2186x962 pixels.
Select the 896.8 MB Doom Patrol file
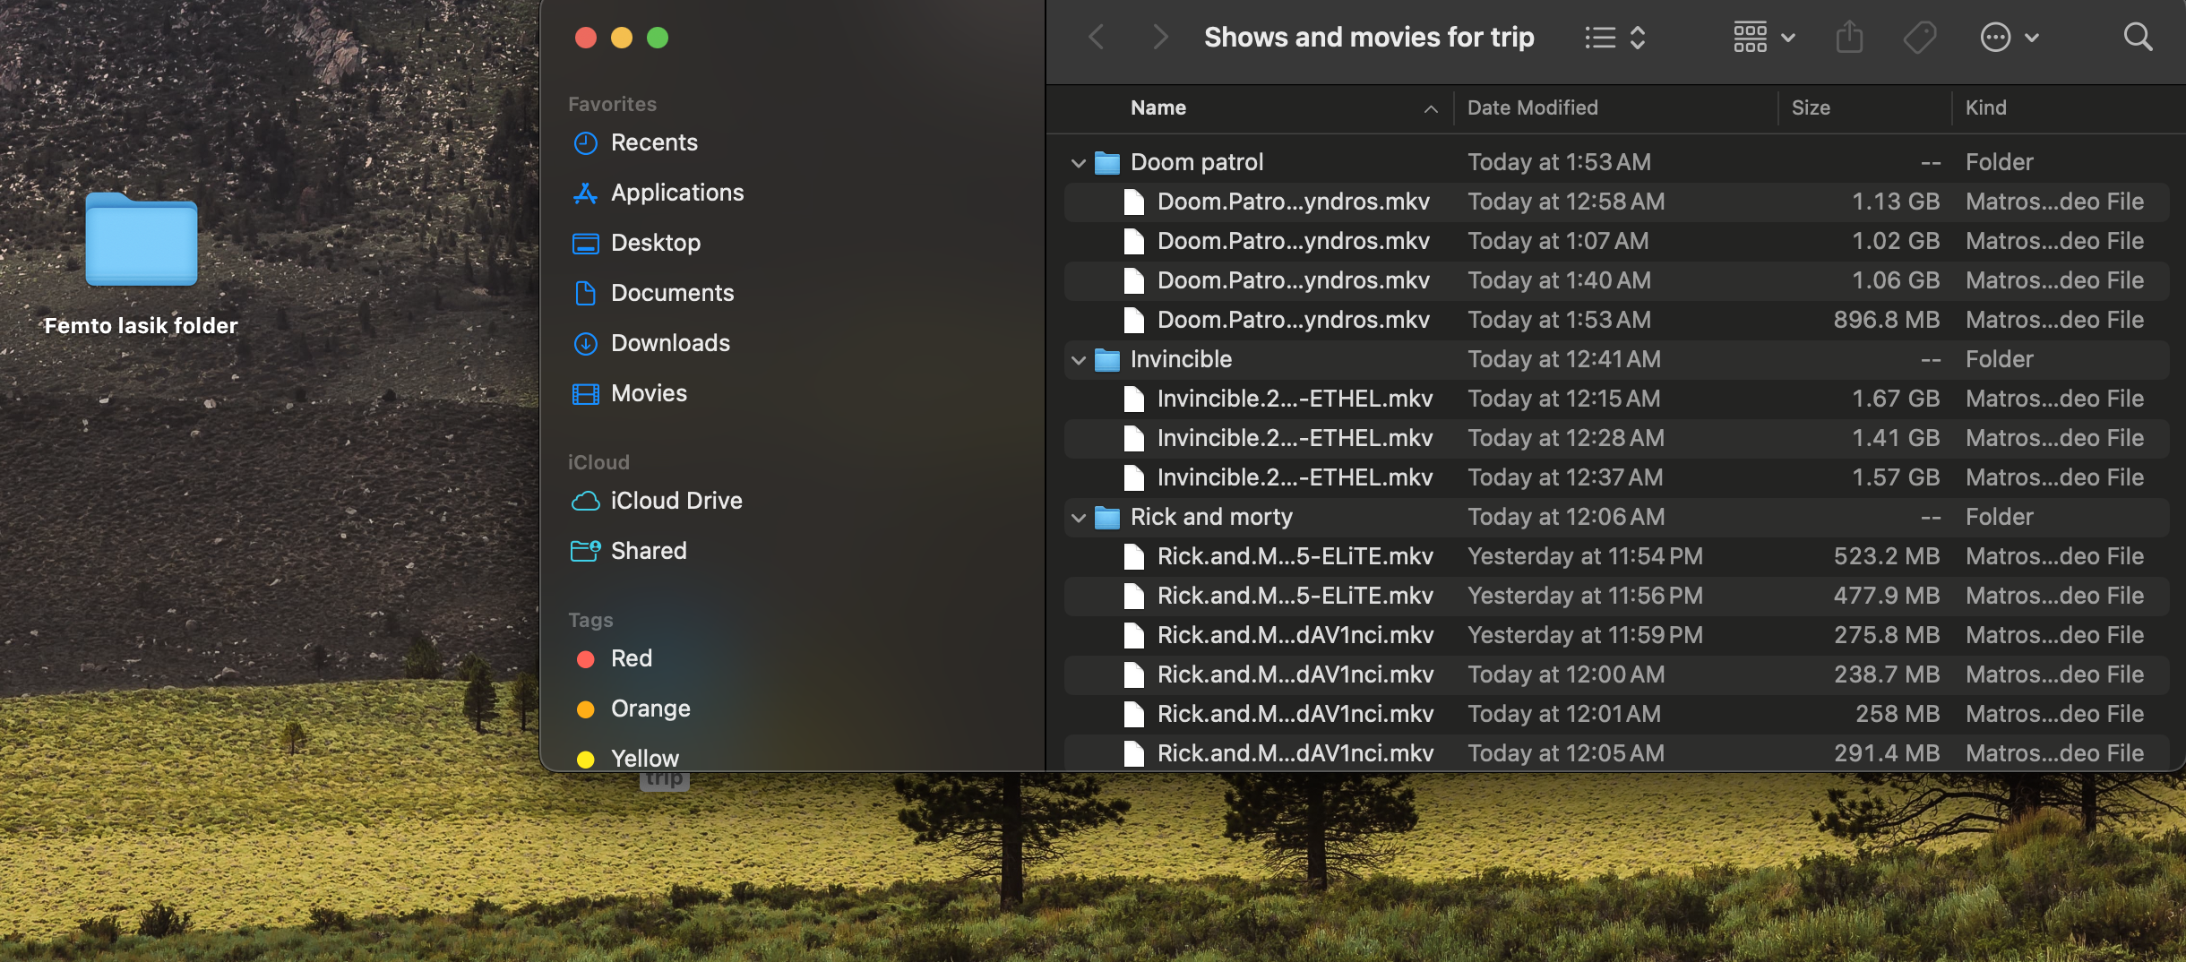[x=1292, y=320]
